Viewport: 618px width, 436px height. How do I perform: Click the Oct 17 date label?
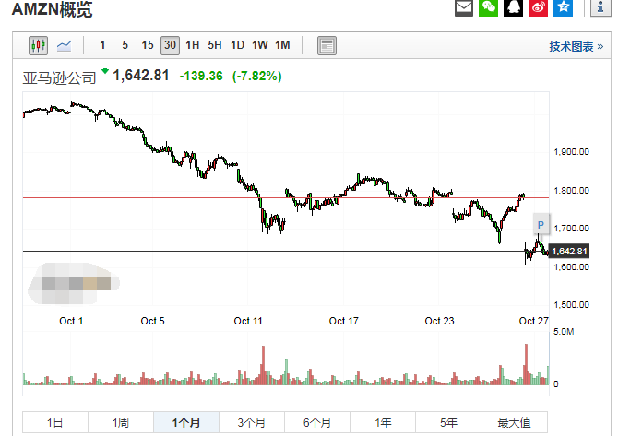tap(344, 321)
